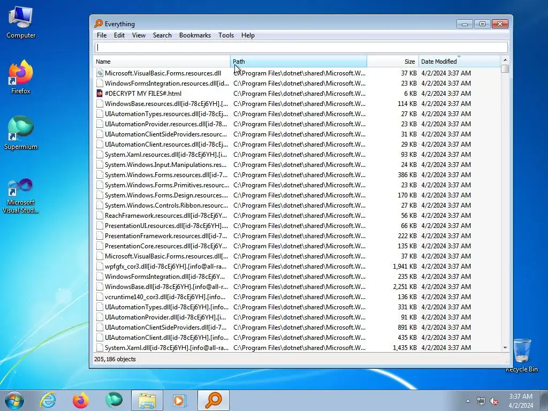This screenshot has height=411, width=548.
Task: Launch Supermium from the taskbar
Action: [114, 400]
